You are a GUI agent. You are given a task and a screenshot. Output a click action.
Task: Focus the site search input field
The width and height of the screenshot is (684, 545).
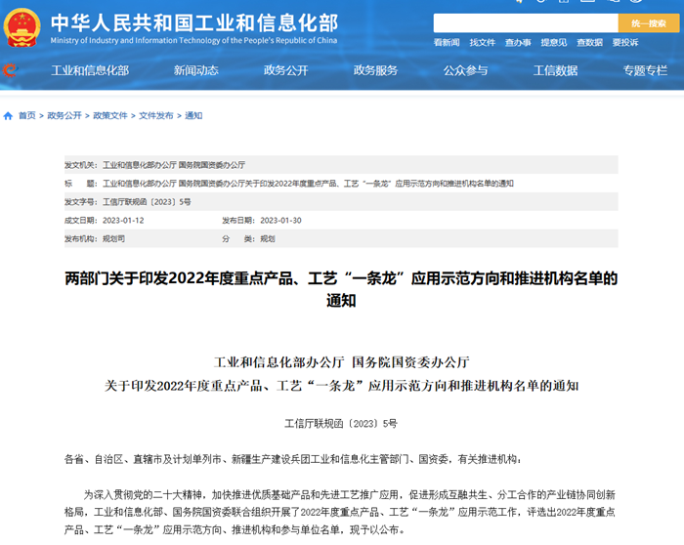coord(526,23)
